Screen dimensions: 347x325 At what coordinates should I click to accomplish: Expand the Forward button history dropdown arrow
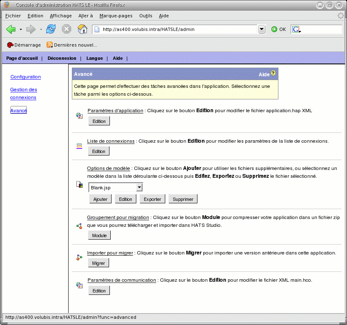(x=41, y=29)
